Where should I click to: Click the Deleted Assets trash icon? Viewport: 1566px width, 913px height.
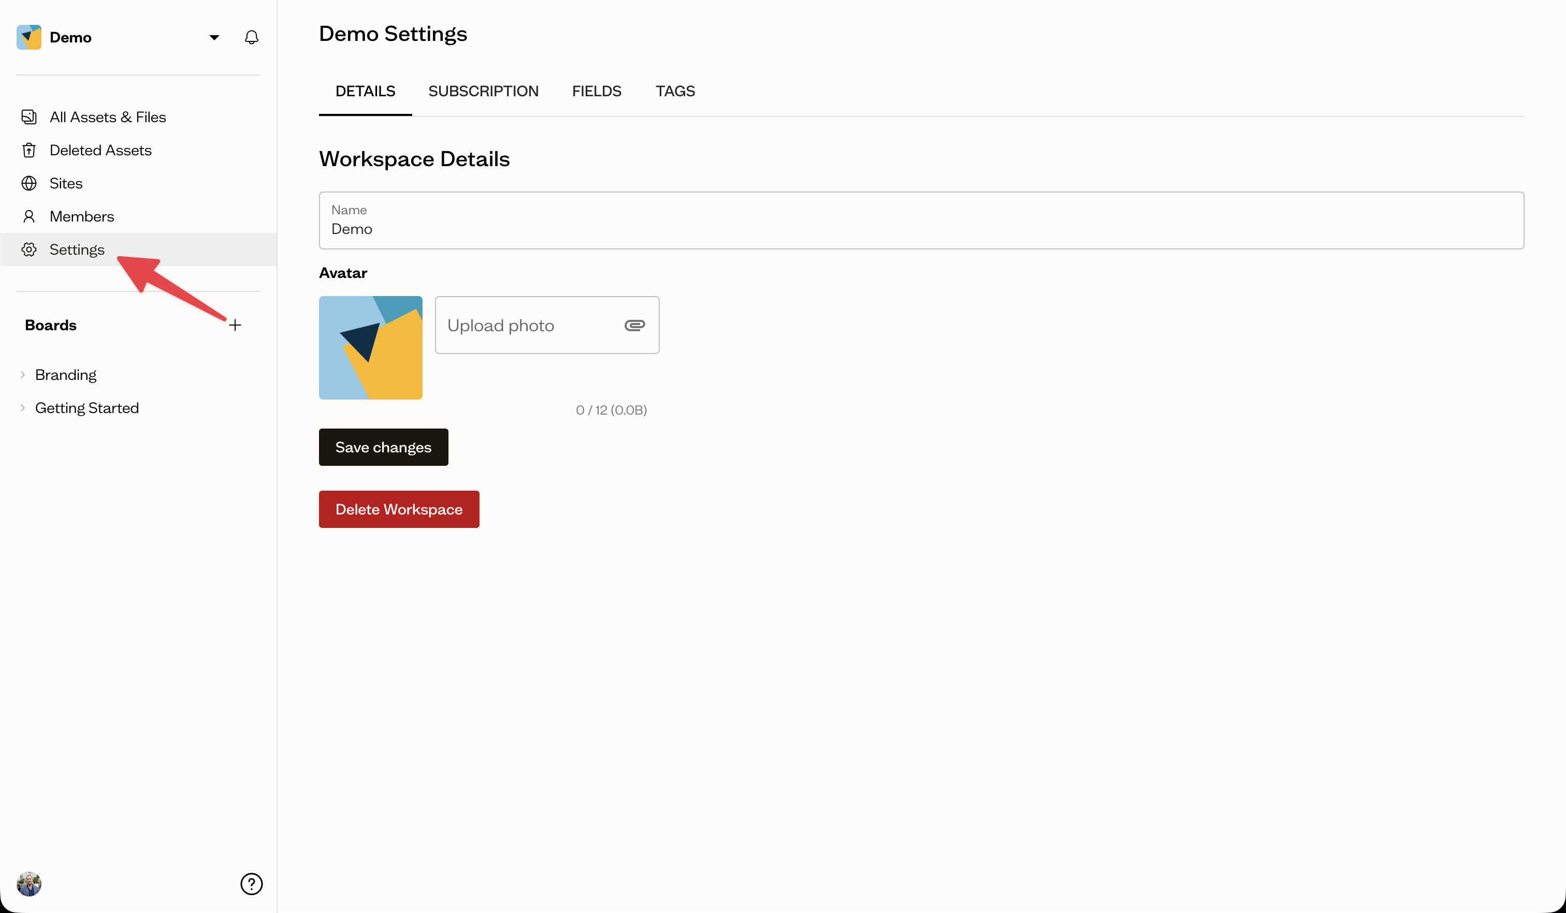[x=28, y=150]
